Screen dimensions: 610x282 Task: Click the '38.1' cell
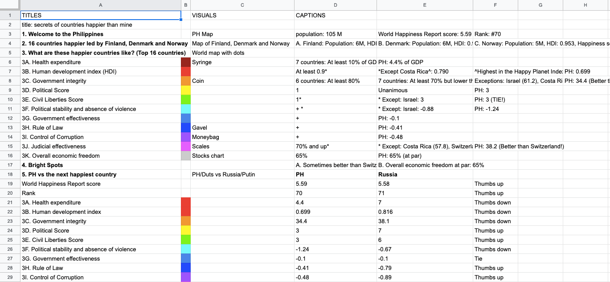425,221
